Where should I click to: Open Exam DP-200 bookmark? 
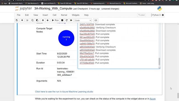(65, 3)
